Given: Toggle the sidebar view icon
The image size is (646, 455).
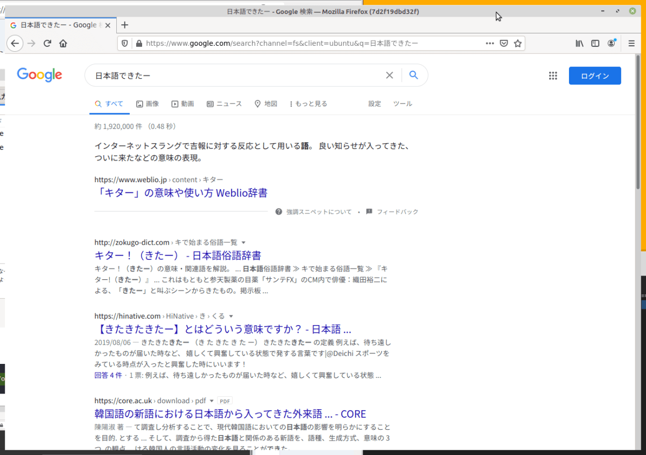Looking at the screenshot, I should coord(595,44).
